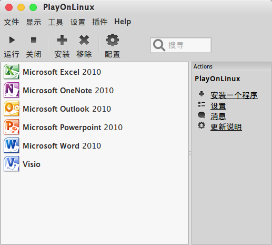The width and height of the screenshot is (272, 245).
Task: Click the Install (安装) plus icon
Action: pyautogui.click(x=62, y=40)
